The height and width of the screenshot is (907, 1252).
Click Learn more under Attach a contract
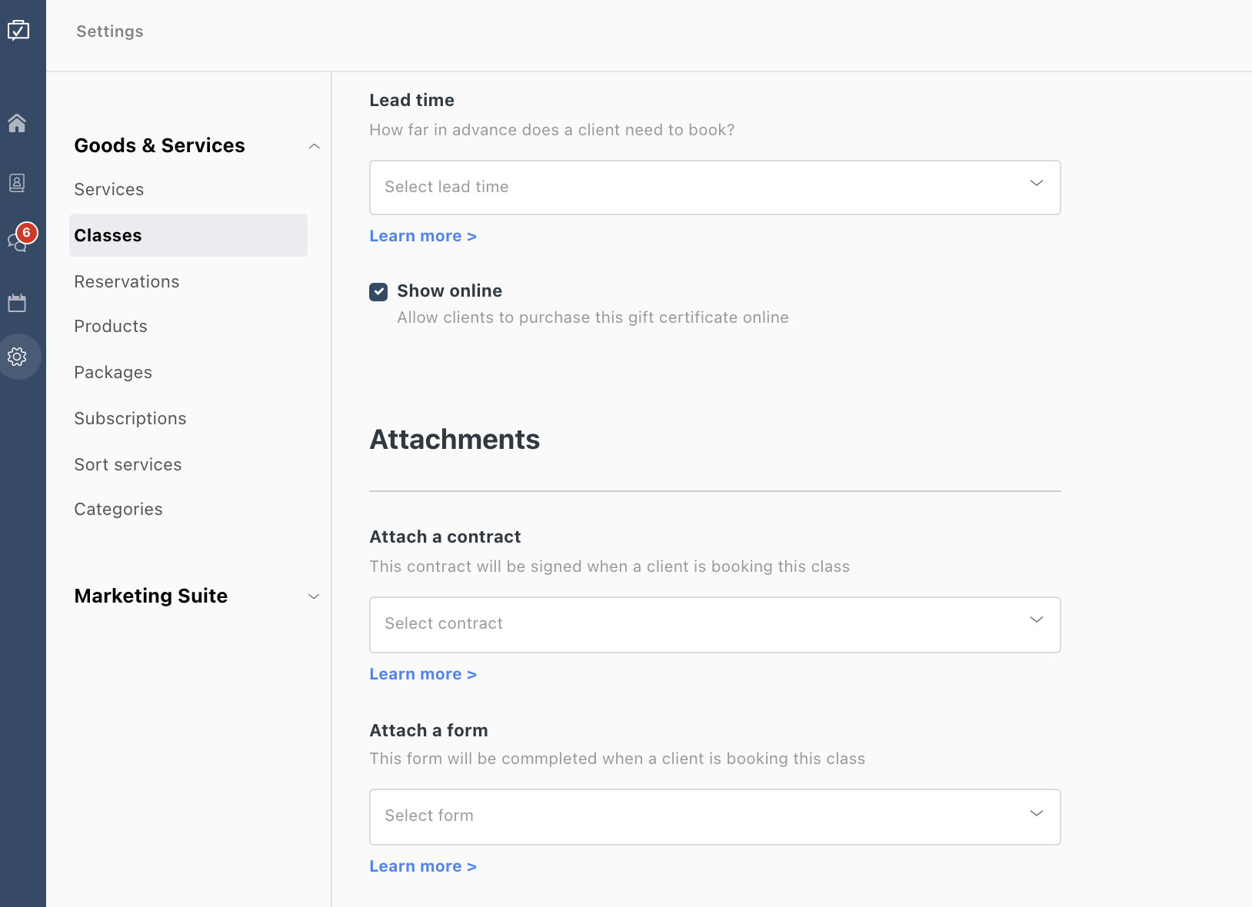423,674
